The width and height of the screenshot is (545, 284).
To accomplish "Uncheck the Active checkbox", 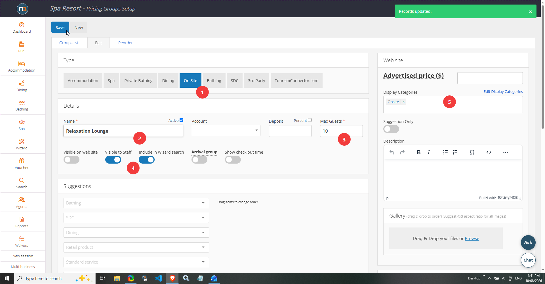I will (182, 120).
